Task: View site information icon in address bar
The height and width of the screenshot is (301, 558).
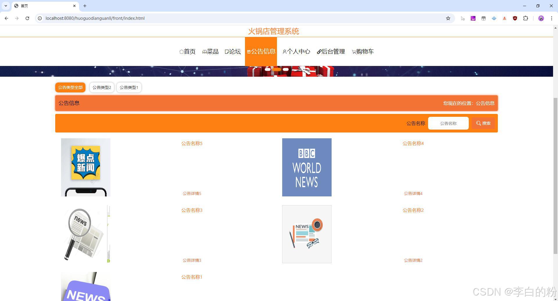Action: click(40, 18)
